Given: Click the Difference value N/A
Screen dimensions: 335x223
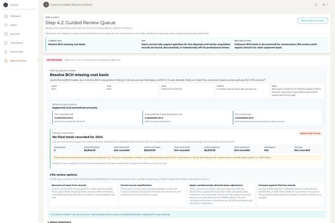Looking at the screenshot, I should coord(266,150).
